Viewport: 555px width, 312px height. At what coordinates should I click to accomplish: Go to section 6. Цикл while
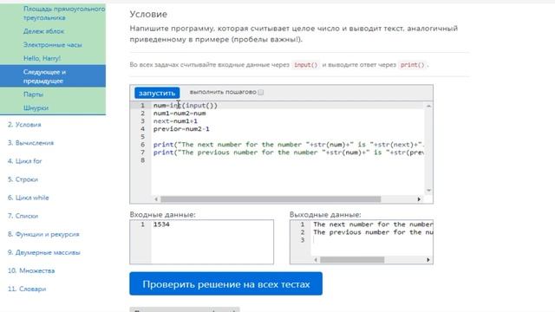[29, 198]
